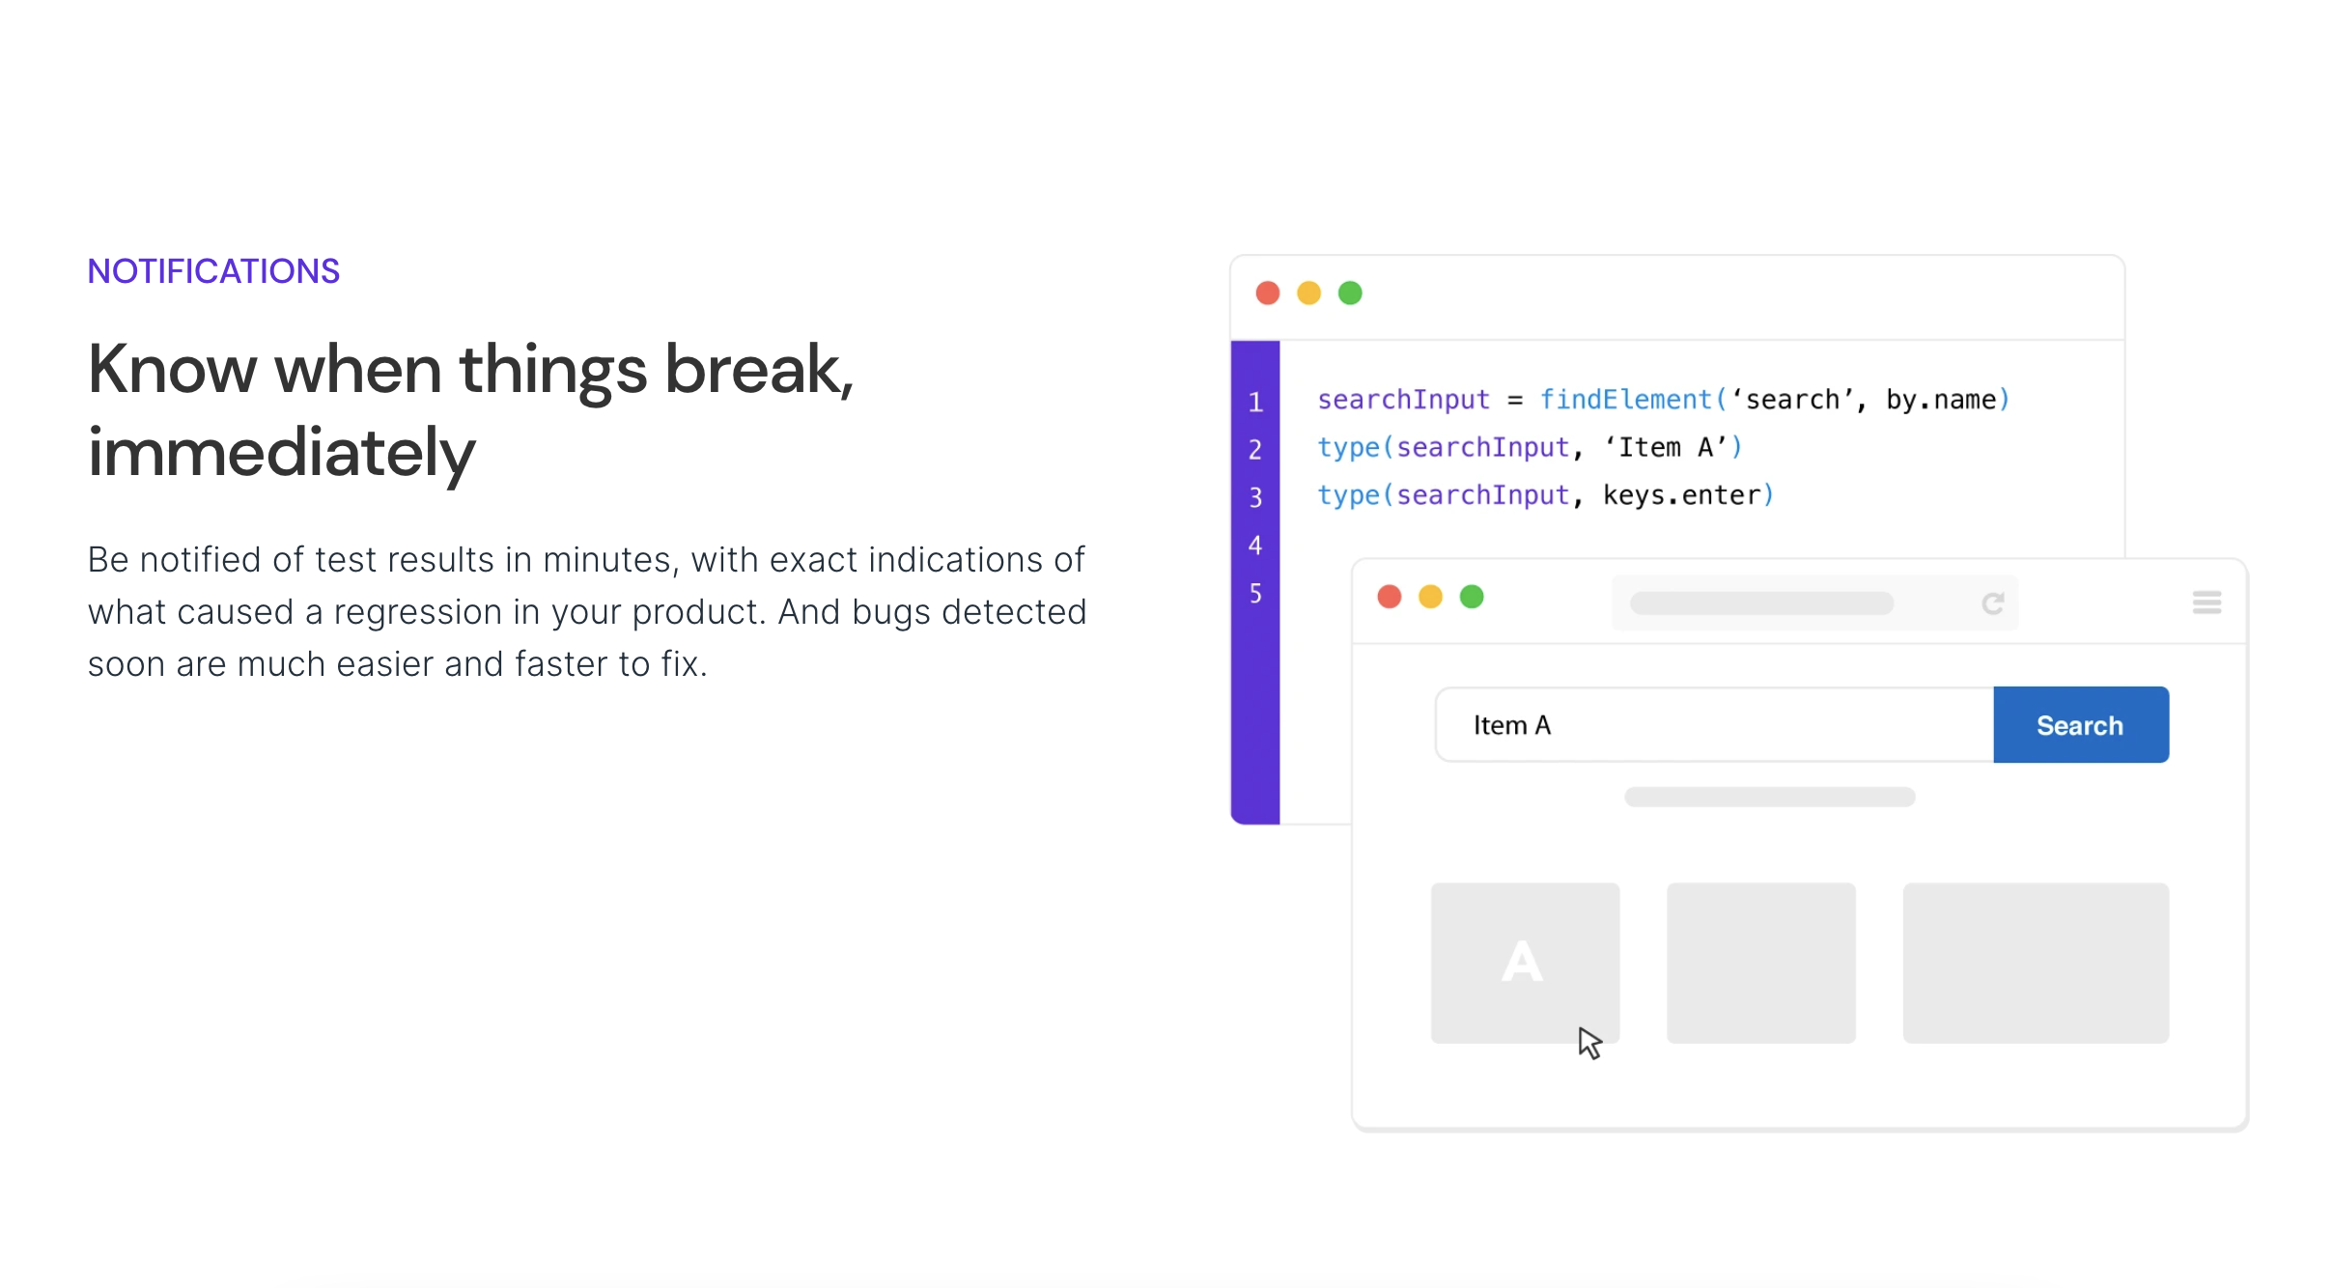Image resolution: width=2333 pixels, height=1288 pixels.
Task: Click the grey address bar in mock browser
Action: (1814, 603)
